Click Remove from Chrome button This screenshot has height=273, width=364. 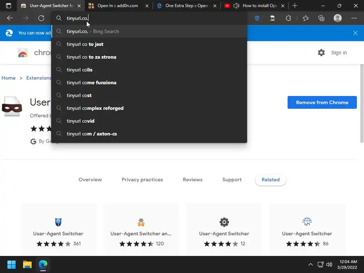[322, 102]
